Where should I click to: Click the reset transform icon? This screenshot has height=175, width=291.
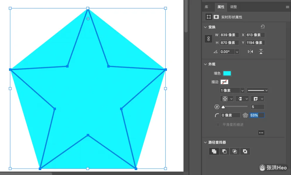(x=263, y=27)
